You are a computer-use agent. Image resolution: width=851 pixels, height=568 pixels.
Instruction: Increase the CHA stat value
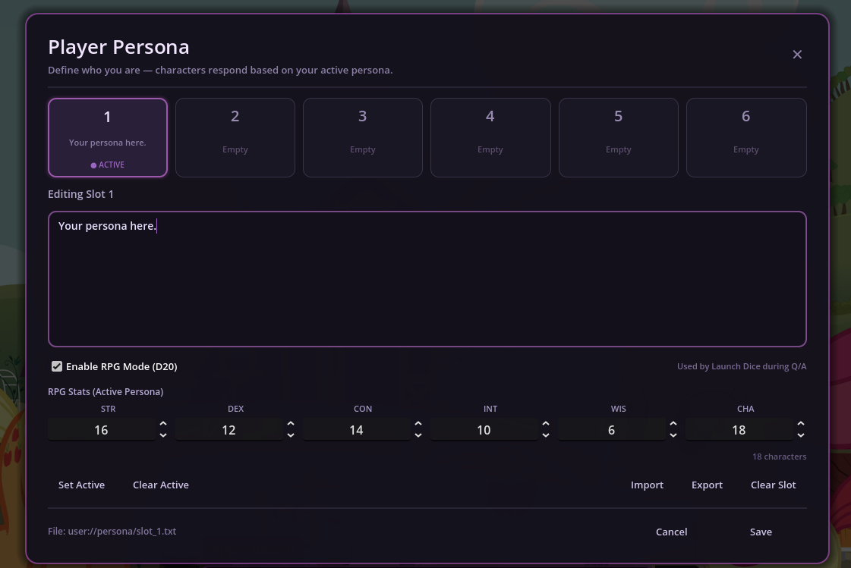801,423
